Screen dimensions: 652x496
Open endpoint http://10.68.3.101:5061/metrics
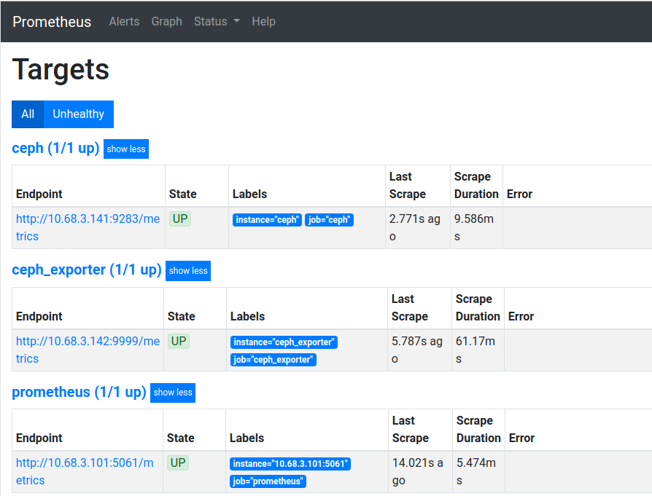click(85, 471)
